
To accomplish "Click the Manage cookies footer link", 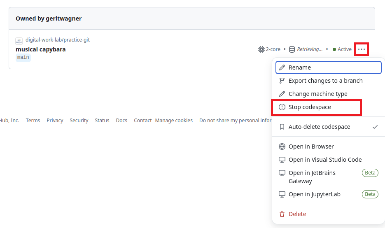I will click(x=174, y=121).
